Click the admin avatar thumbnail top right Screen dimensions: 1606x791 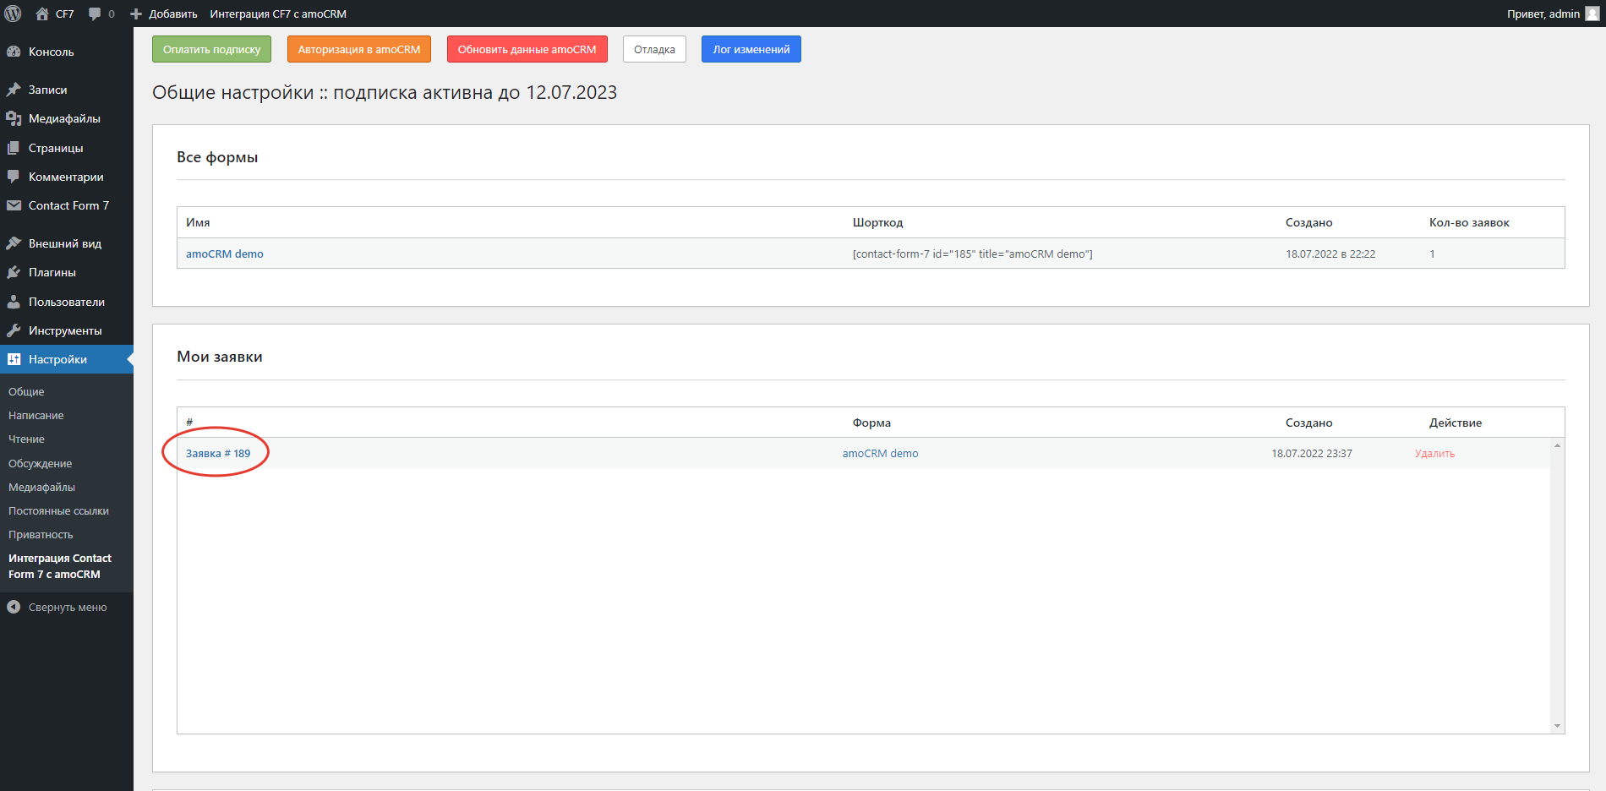click(x=1592, y=13)
